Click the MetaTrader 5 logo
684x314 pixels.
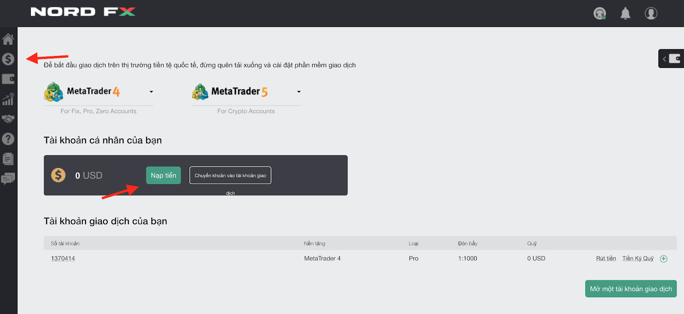[x=230, y=91]
